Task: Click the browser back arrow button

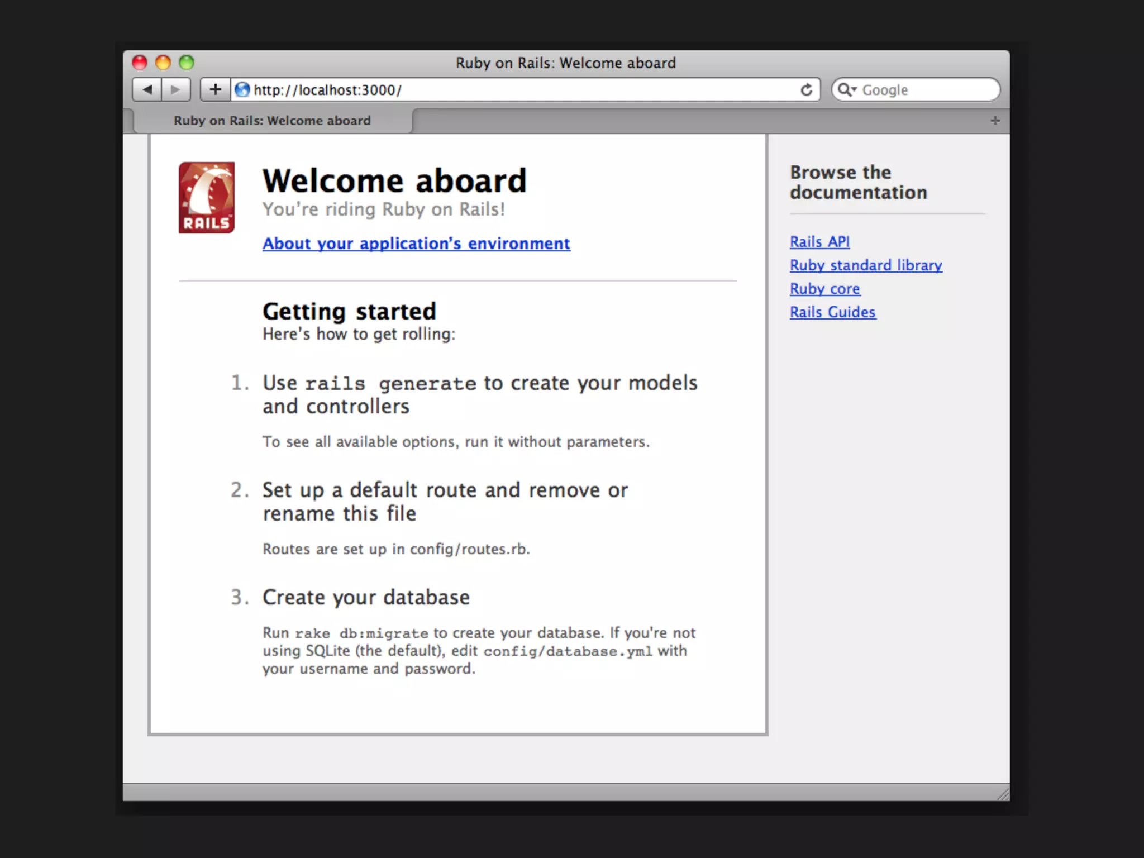Action: point(147,89)
